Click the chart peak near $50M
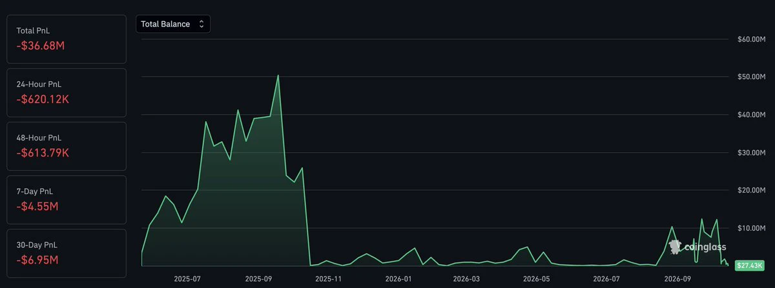This screenshot has height=288, width=775. tap(278, 75)
